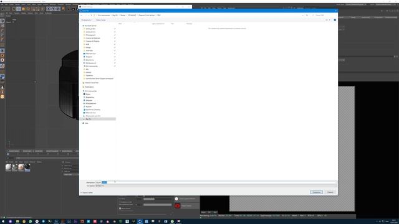
Task: Click the Save button
Action: click(317, 192)
